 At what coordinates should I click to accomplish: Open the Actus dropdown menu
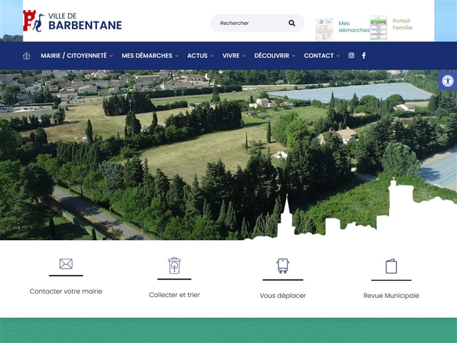200,56
